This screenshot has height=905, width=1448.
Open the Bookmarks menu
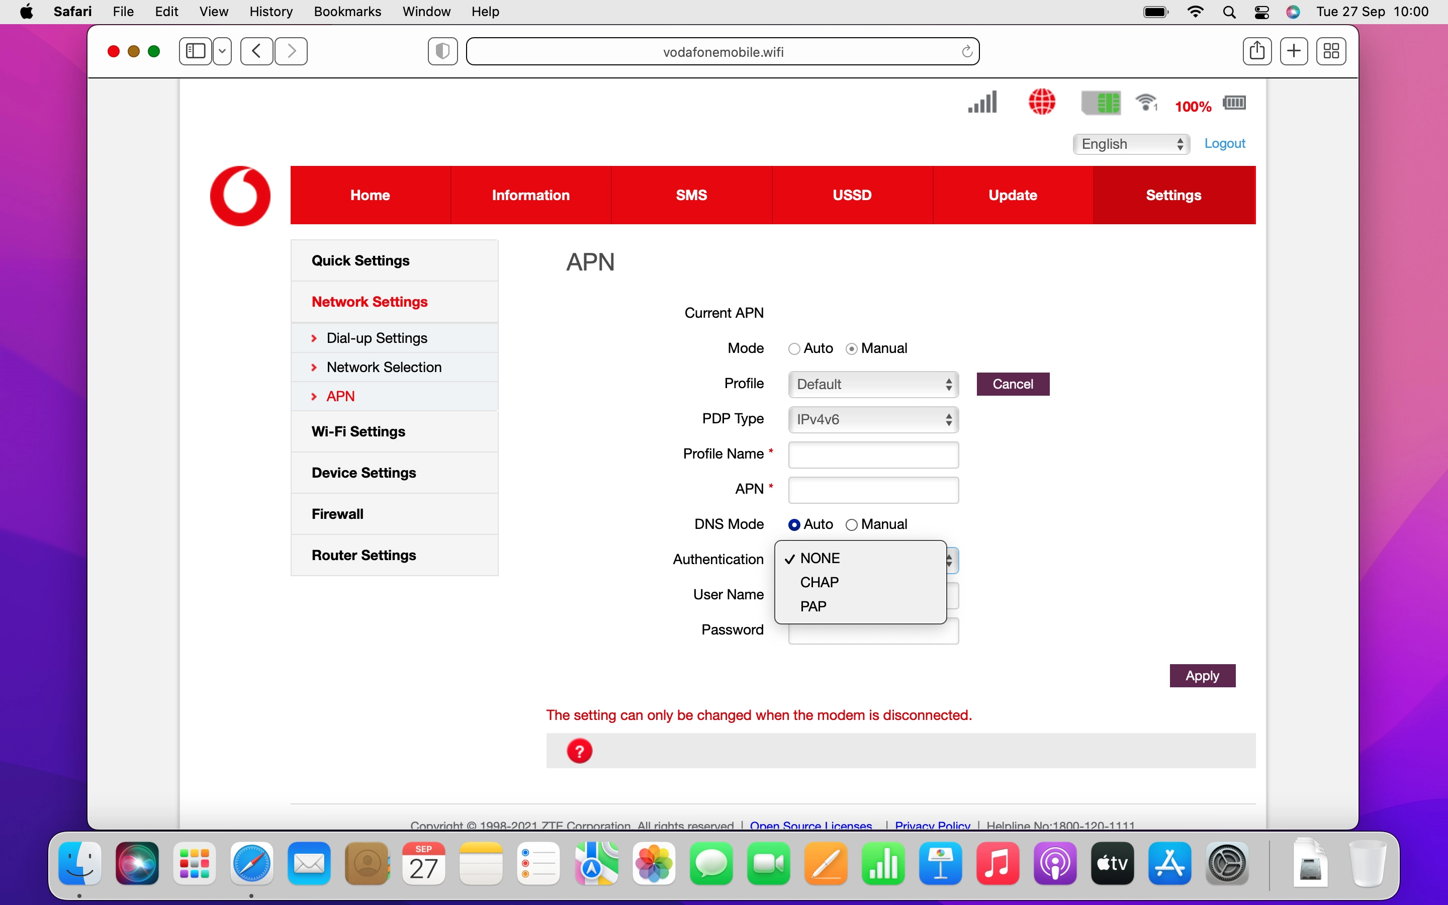pos(347,12)
